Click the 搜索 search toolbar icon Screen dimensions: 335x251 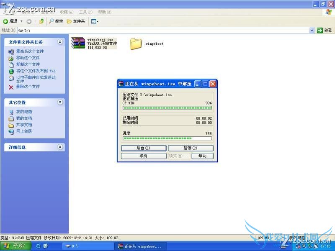(52, 21)
